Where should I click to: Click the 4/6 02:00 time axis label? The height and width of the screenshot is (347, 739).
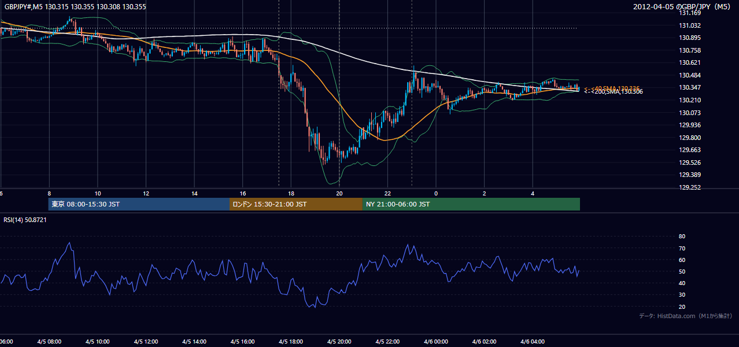[x=484, y=342]
